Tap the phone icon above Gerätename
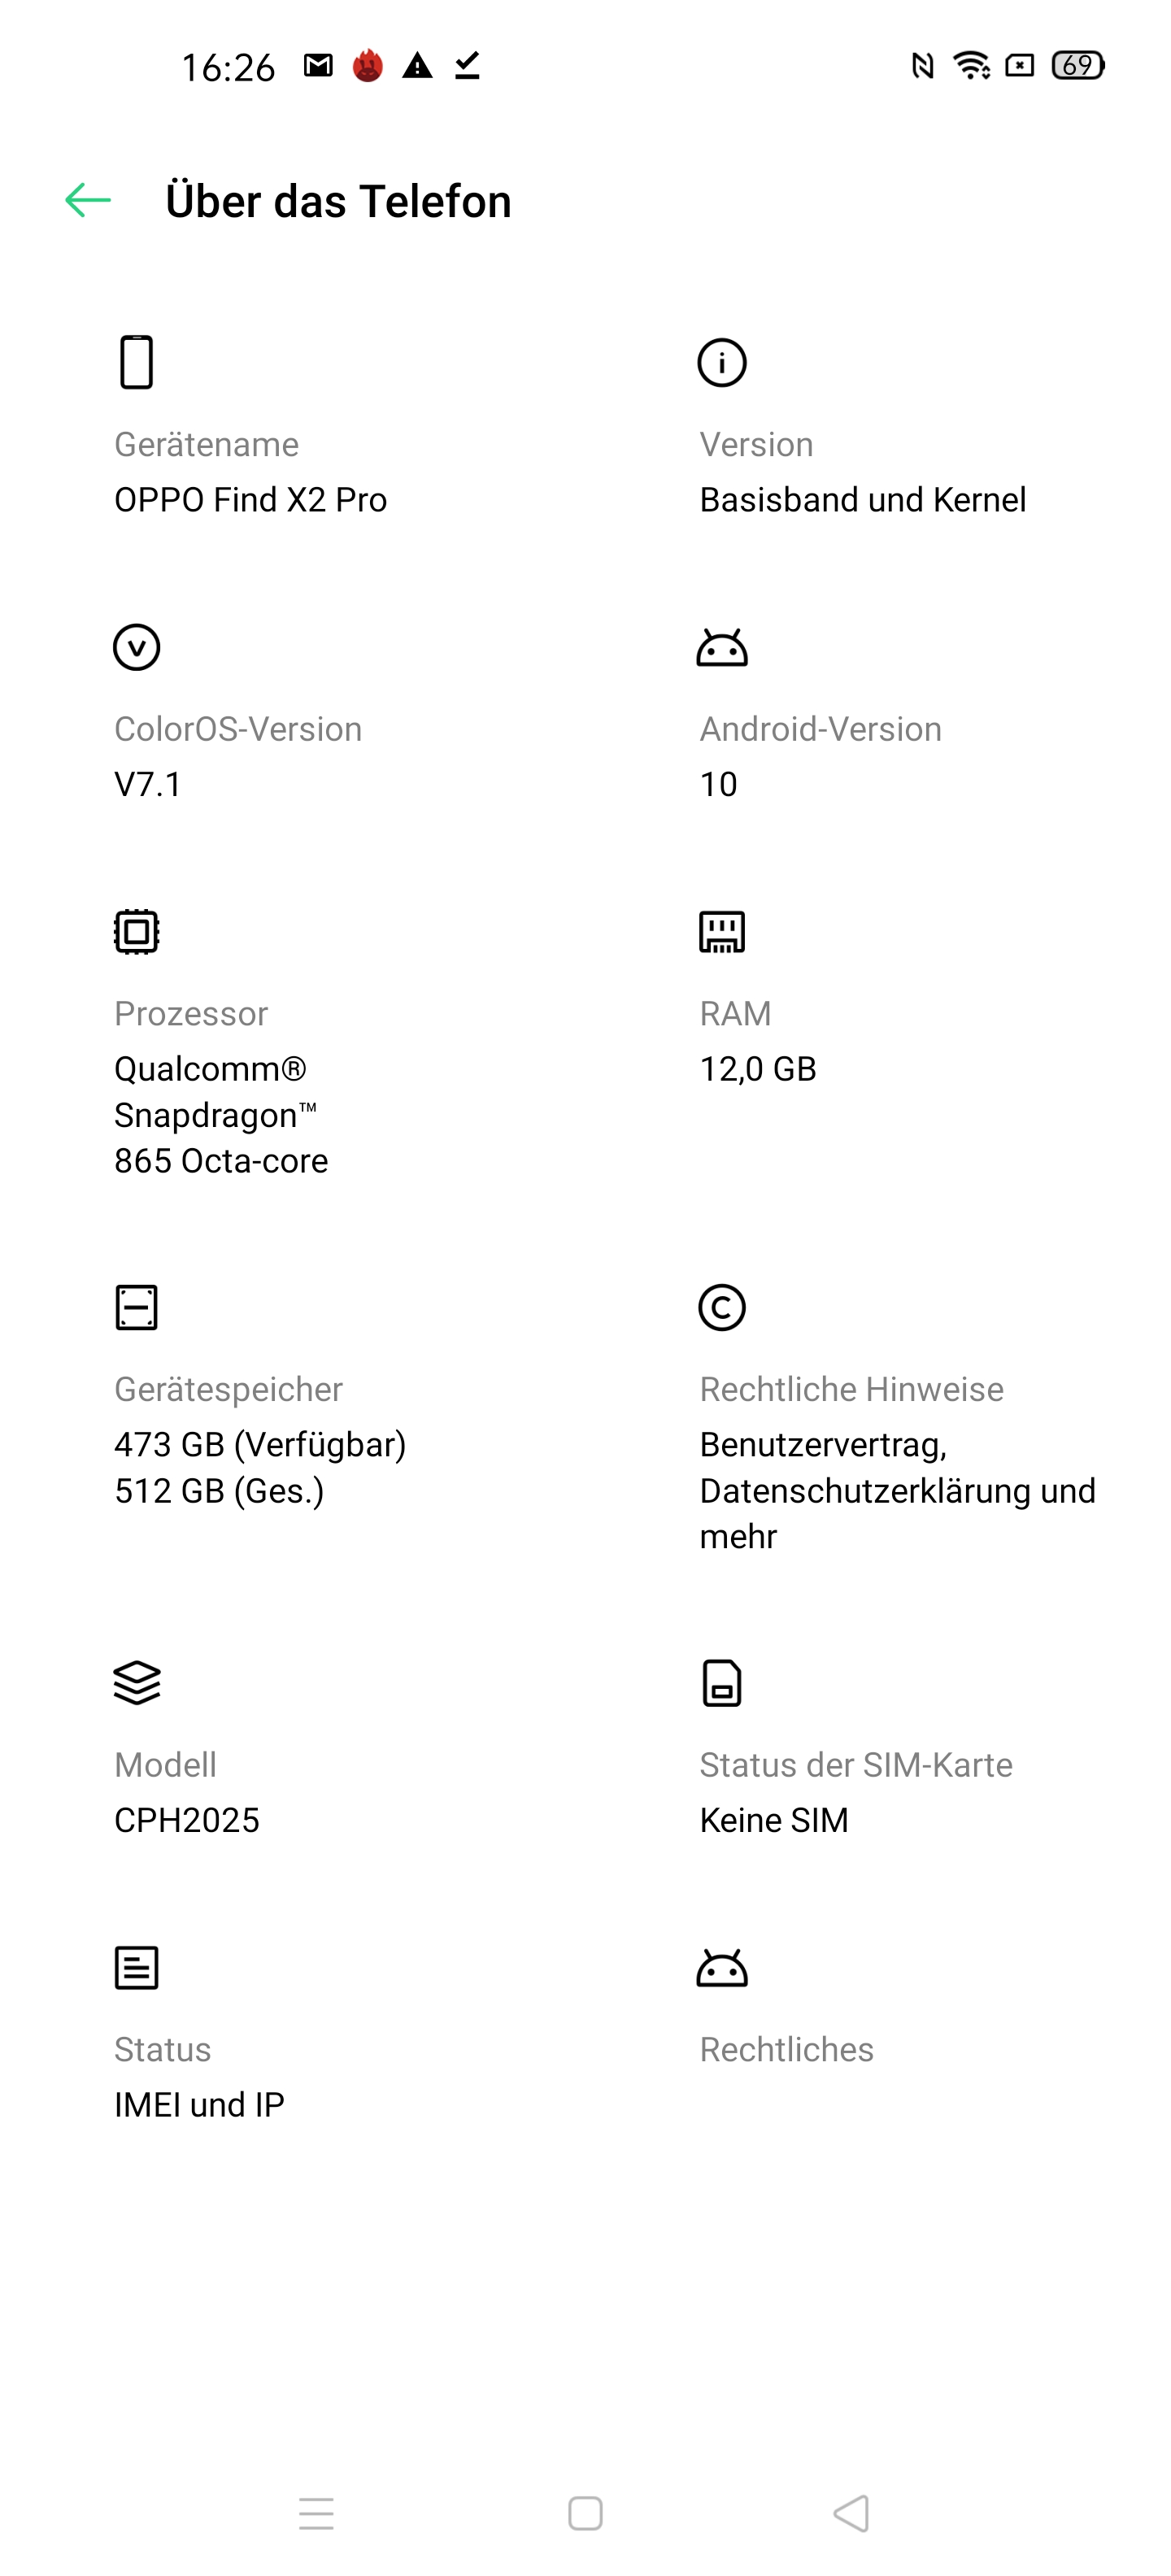Screen dimensions: 1171x2576 (136, 362)
